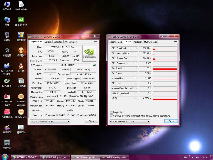The width and height of the screenshot is (213, 160).
Task: Open second TechPowerUp GPU-Z taskbar button
Action: pyautogui.click(x=115, y=157)
